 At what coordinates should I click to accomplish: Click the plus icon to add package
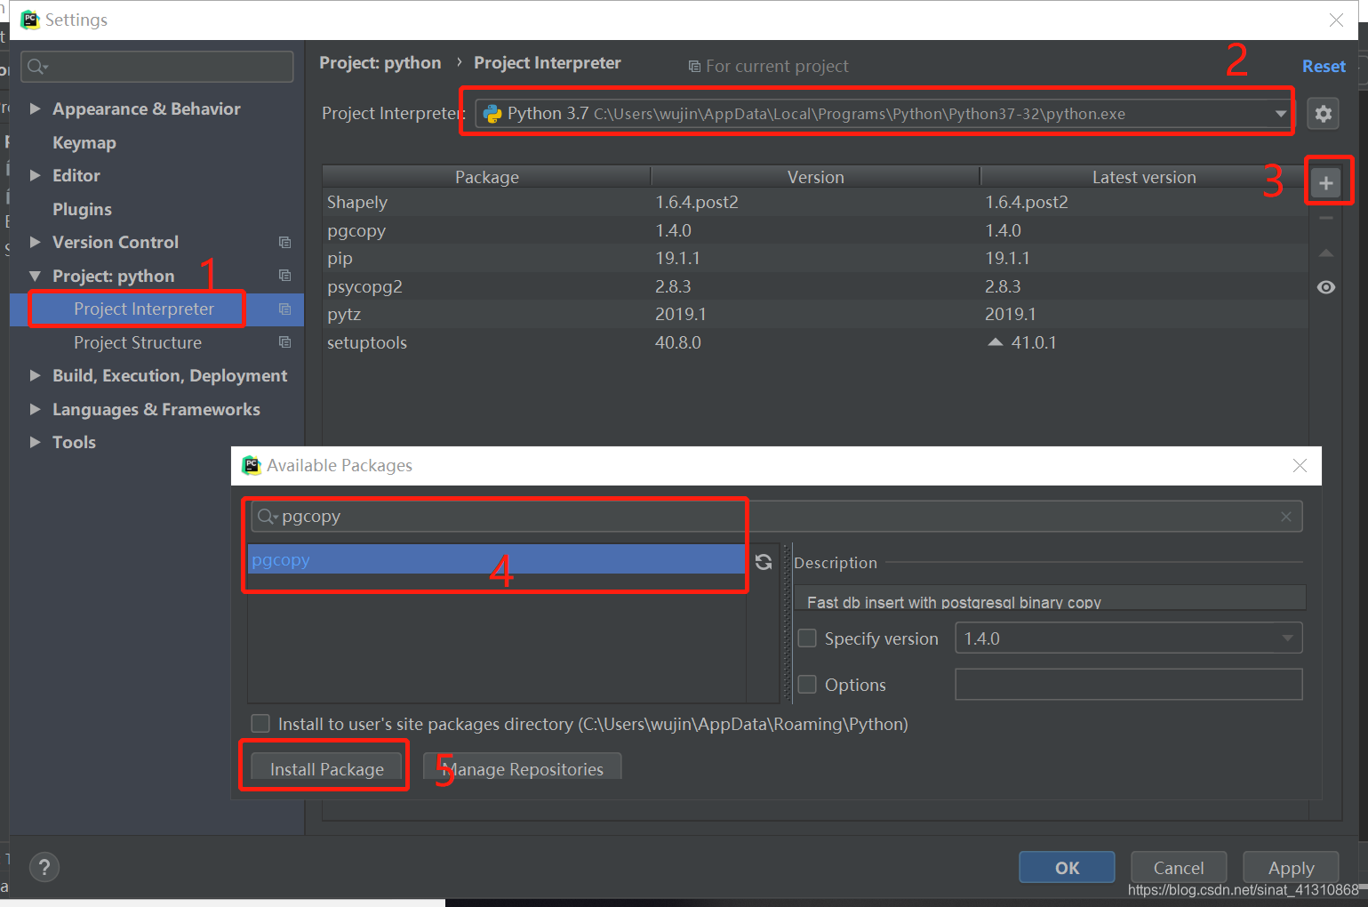(x=1326, y=183)
